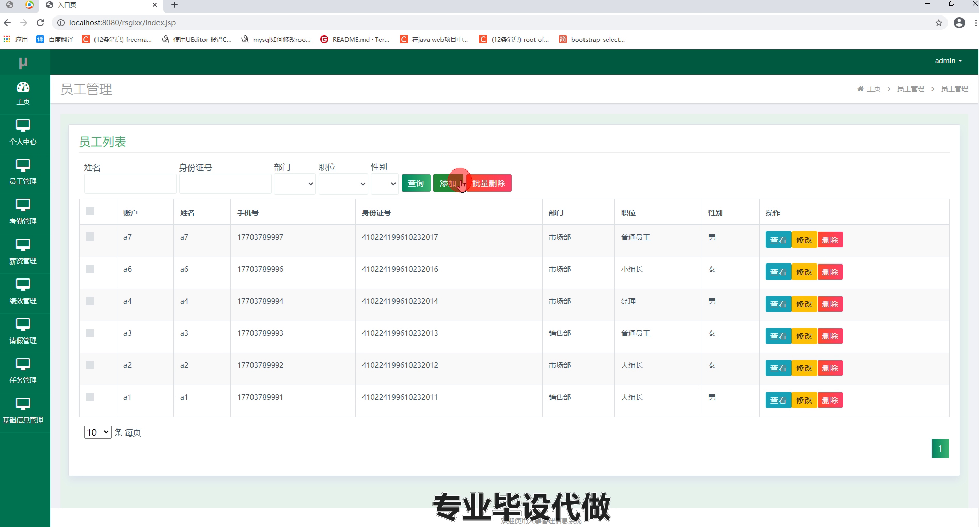This screenshot has height=527, width=979.
Task: Click the 查询 search button
Action: pyautogui.click(x=416, y=183)
